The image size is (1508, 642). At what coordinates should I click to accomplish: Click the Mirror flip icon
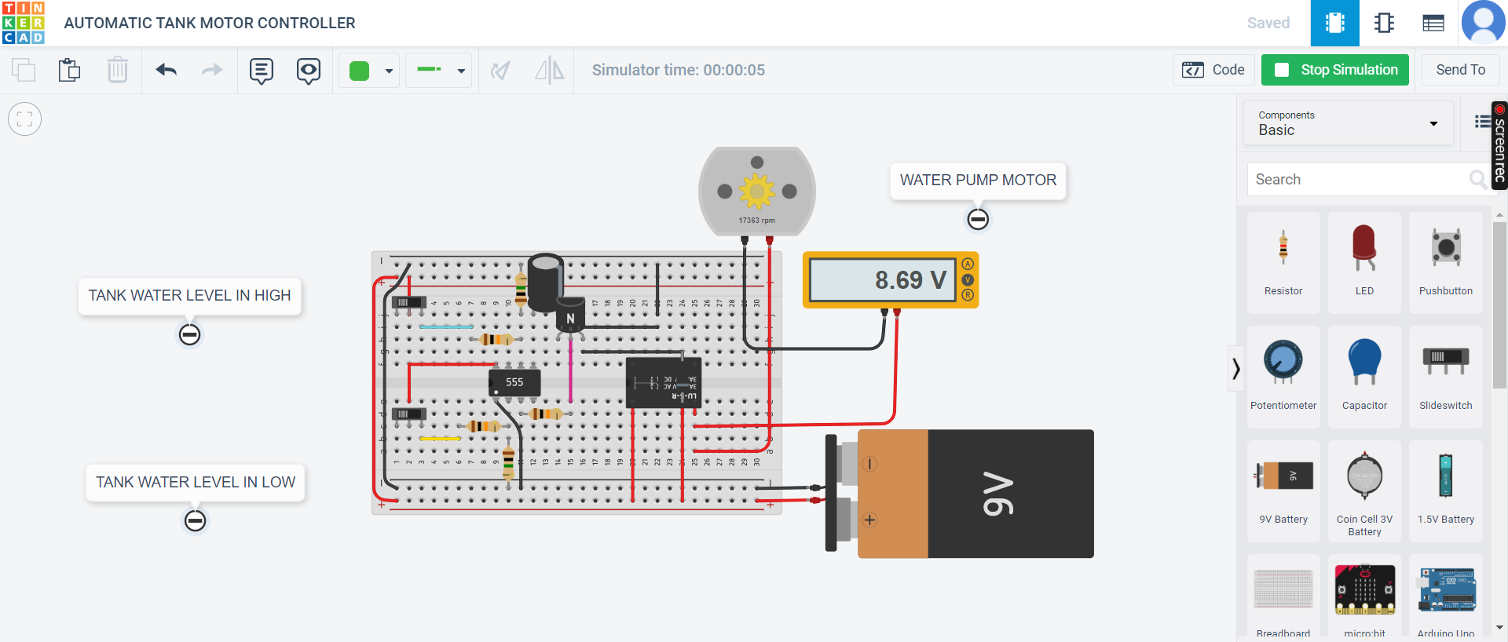(549, 71)
